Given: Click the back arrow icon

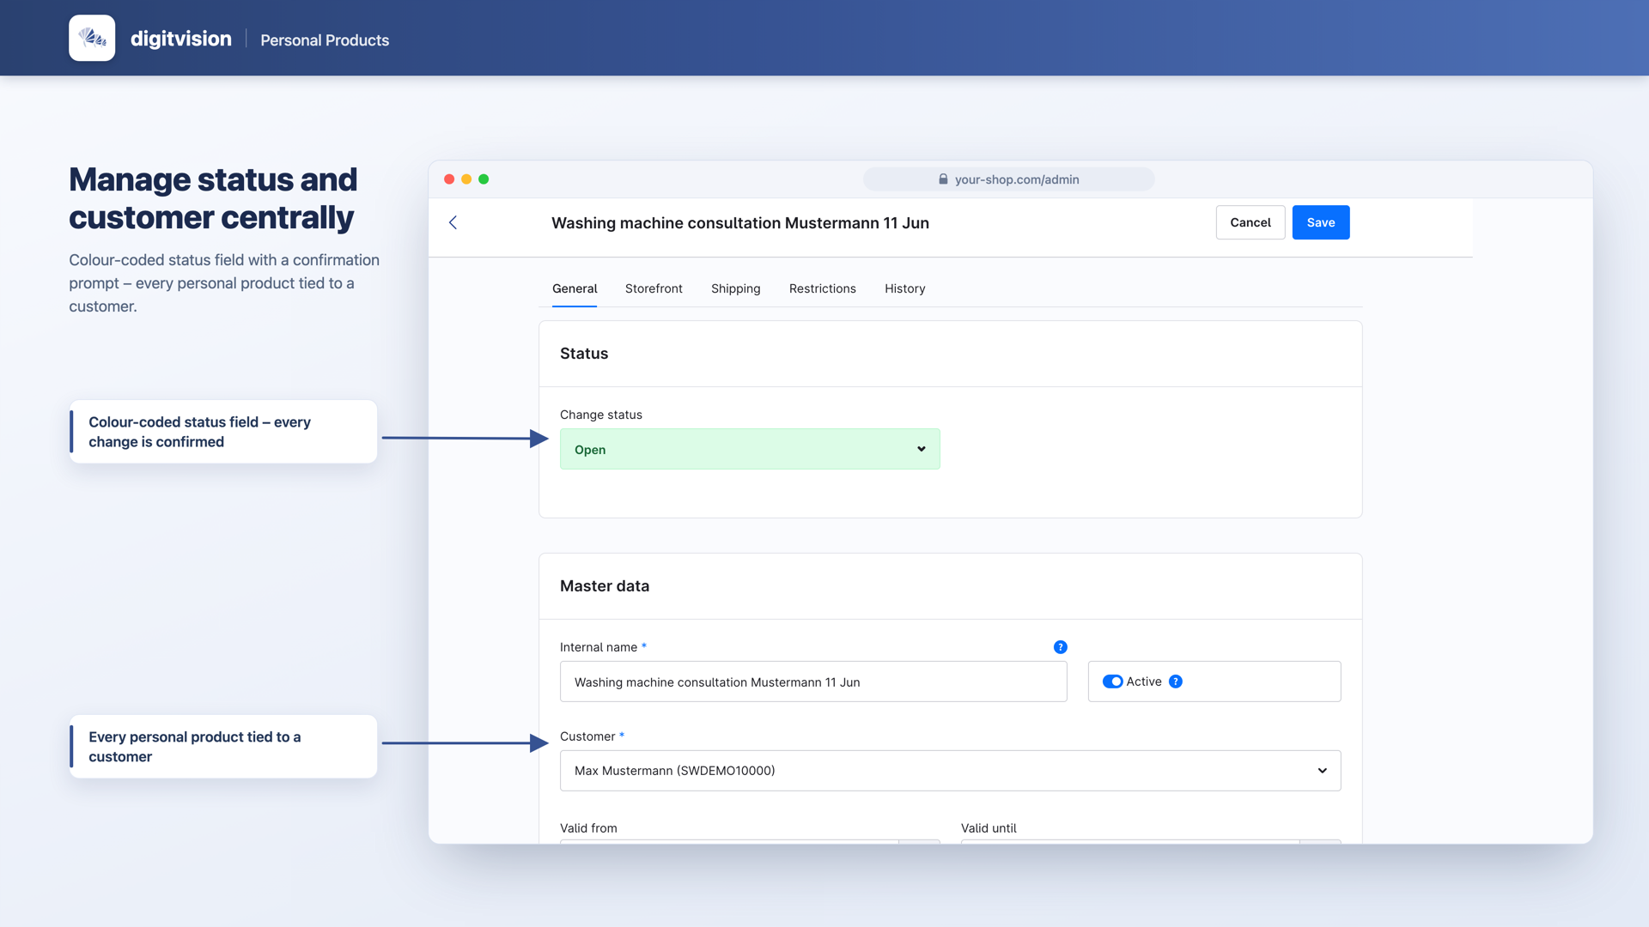Looking at the screenshot, I should pos(453,222).
